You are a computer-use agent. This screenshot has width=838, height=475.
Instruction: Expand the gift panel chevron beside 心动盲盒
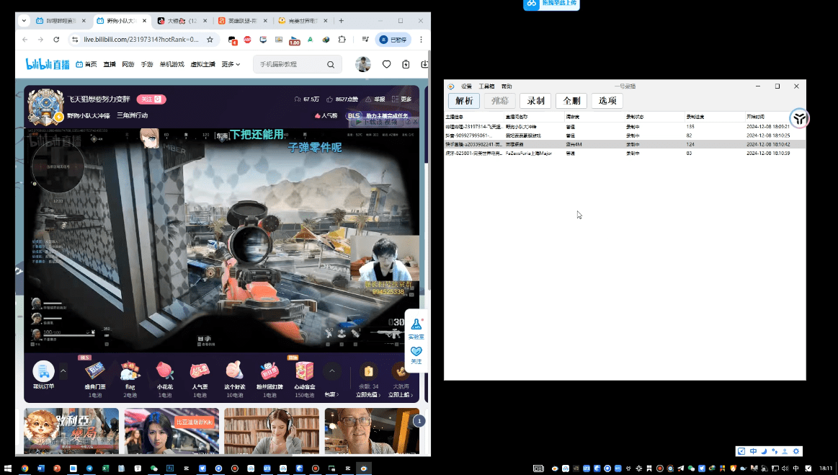click(x=331, y=371)
